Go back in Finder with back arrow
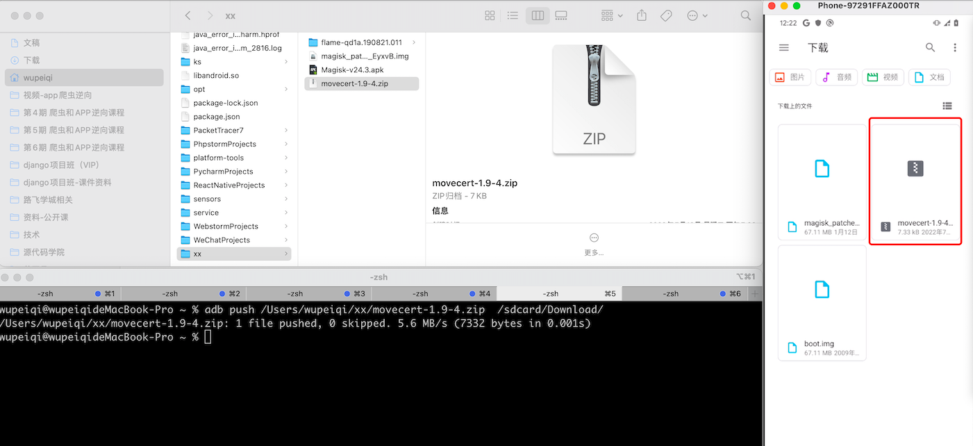Screen dimensions: 973x446 pos(188,15)
